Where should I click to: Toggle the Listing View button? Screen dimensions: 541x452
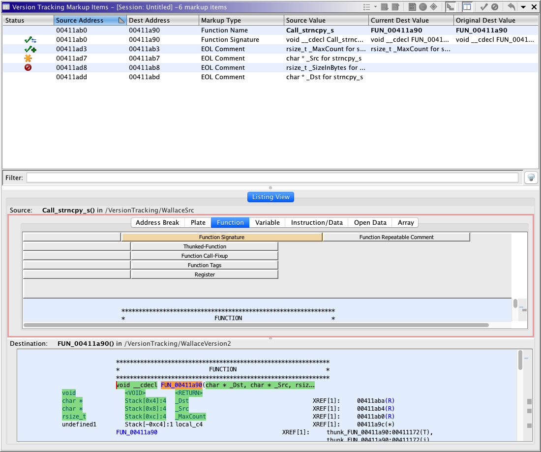[x=270, y=197]
